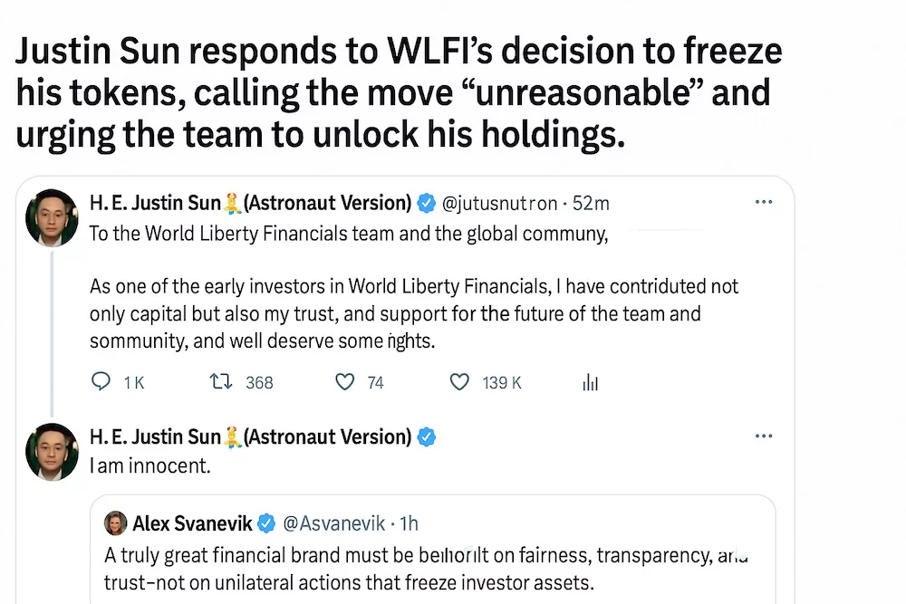
Task: Tap the heart icon next to 139 K
Action: coord(459,382)
